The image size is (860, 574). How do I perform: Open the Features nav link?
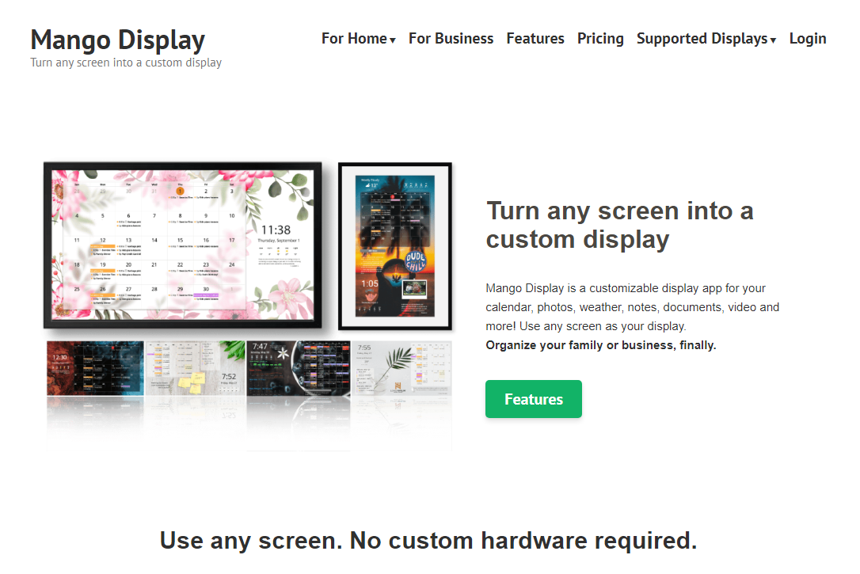(535, 39)
